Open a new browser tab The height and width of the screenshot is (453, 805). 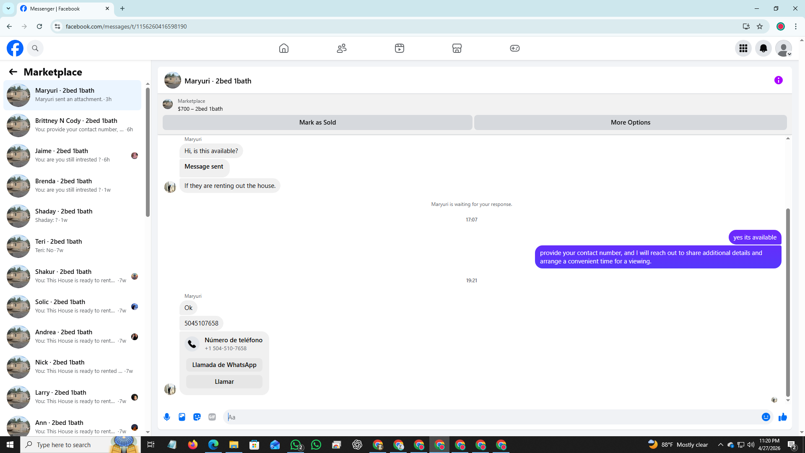click(x=122, y=8)
